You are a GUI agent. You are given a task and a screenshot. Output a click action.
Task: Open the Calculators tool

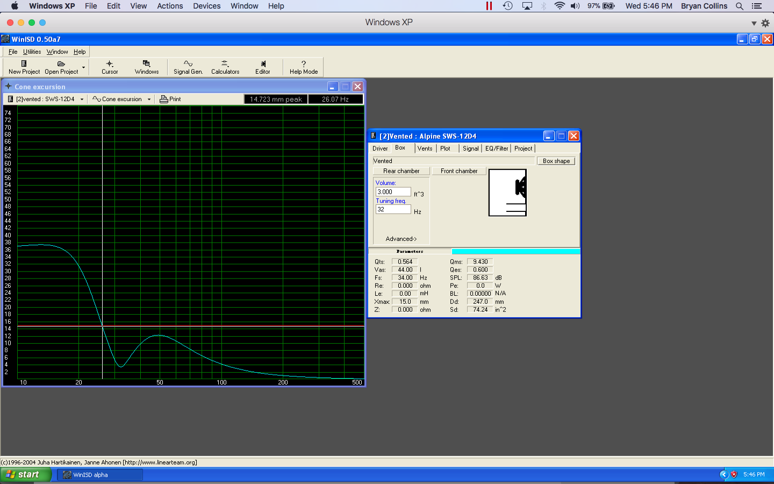click(x=225, y=67)
